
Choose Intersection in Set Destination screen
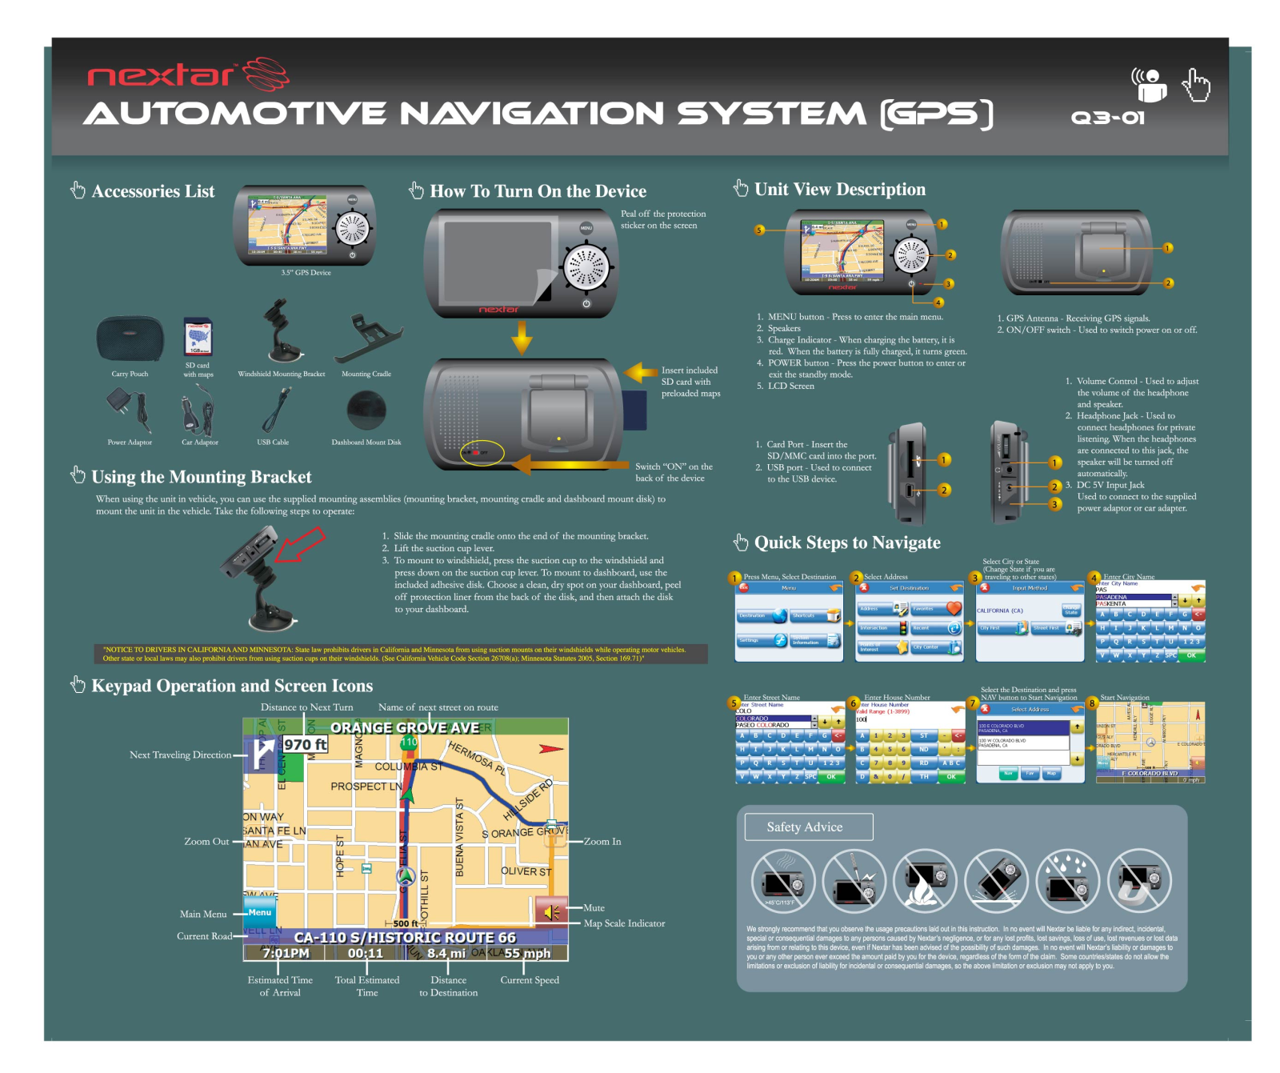(882, 628)
